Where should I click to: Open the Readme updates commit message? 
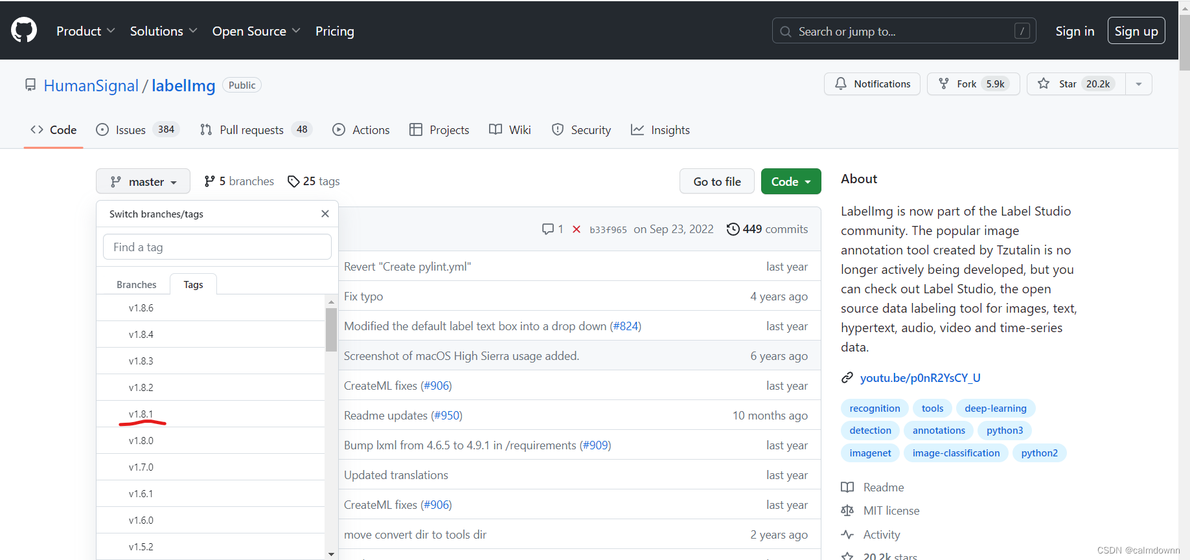385,415
